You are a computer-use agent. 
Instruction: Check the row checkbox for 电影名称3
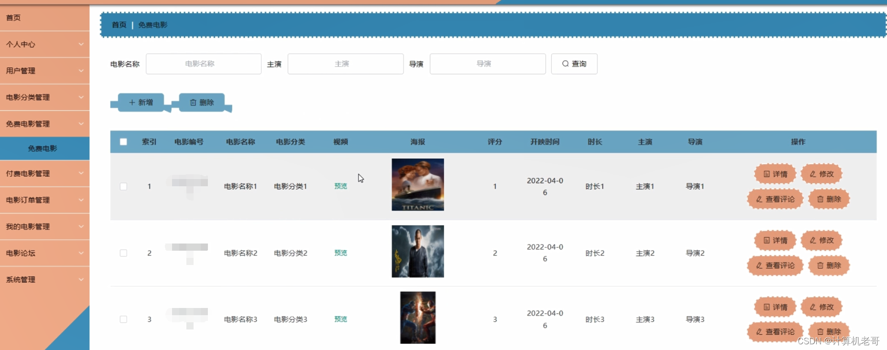(x=123, y=319)
